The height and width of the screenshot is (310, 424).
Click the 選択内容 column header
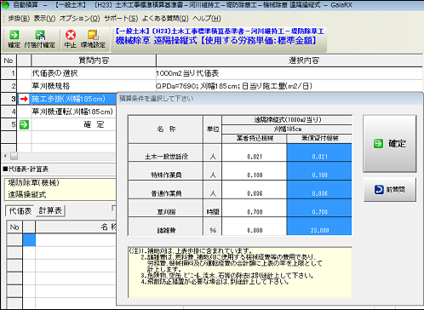coord(289,60)
